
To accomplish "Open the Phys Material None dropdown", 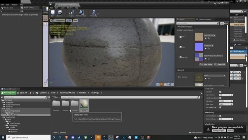I will point(215,75).
